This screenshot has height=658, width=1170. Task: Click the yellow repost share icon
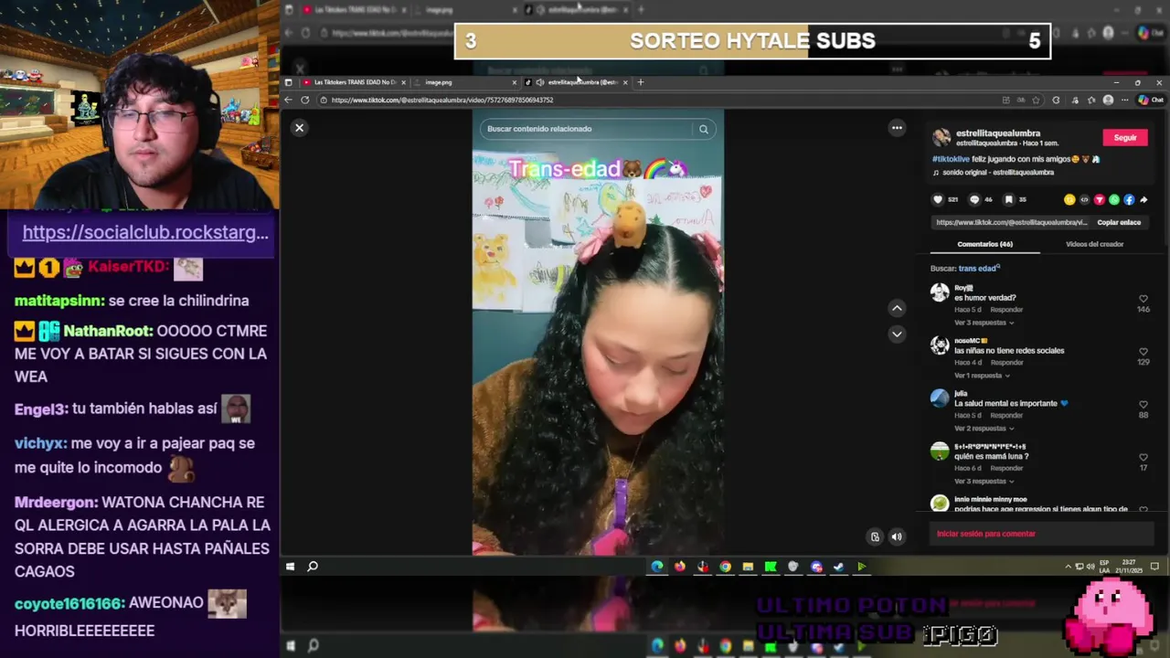coord(1069,199)
